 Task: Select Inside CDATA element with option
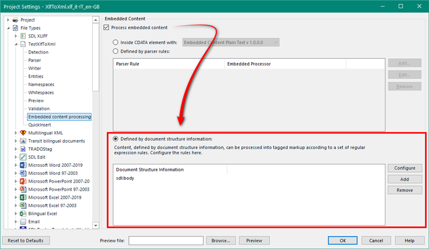116,42
